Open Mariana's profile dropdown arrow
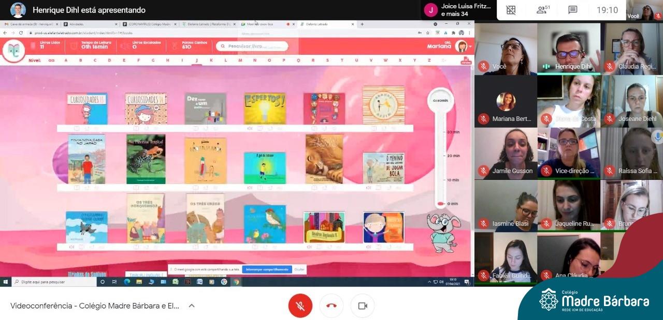The width and height of the screenshot is (663, 320). (x=469, y=47)
